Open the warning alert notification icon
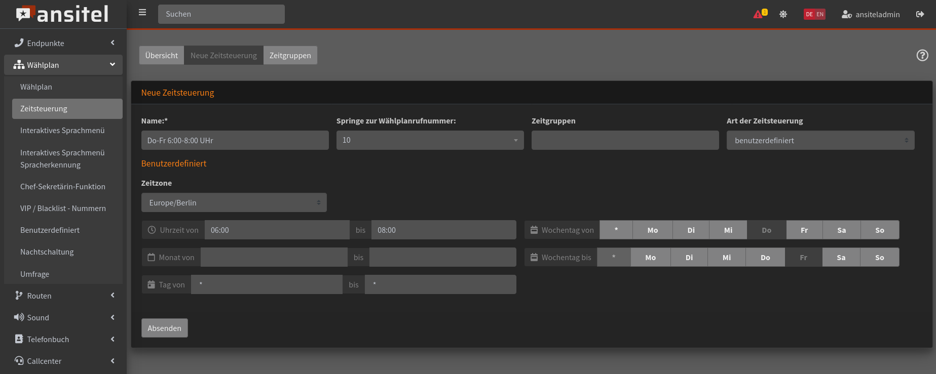 click(759, 14)
